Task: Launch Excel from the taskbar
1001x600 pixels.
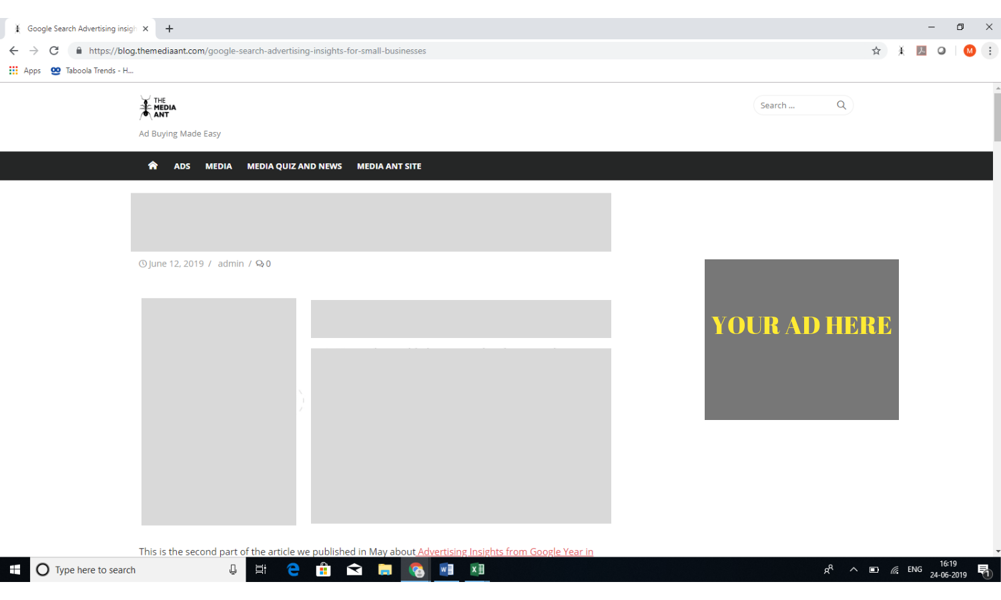Action: pos(477,569)
